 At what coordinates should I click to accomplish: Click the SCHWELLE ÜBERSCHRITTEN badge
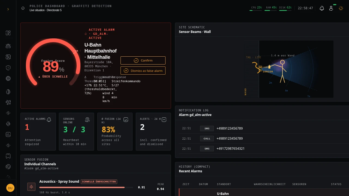(x=99, y=182)
